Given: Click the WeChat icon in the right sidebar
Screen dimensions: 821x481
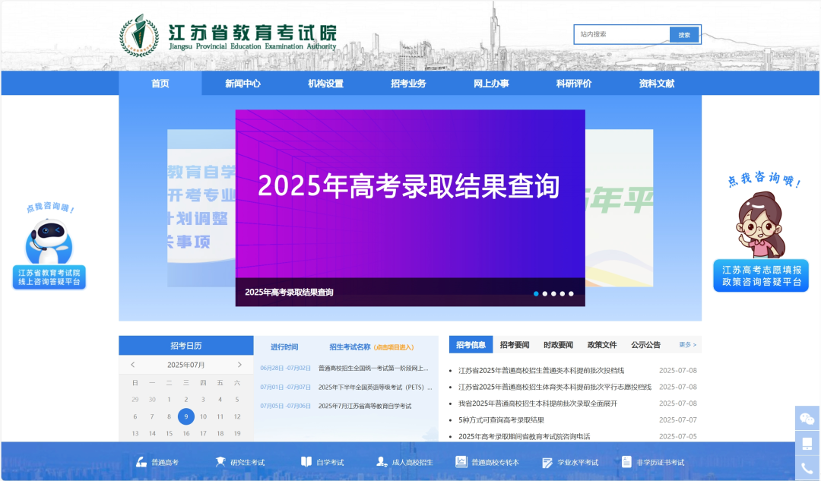Looking at the screenshot, I should tap(807, 418).
